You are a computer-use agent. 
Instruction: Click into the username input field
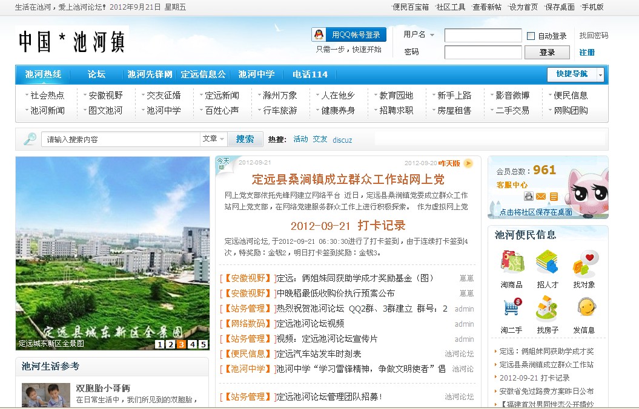point(483,36)
